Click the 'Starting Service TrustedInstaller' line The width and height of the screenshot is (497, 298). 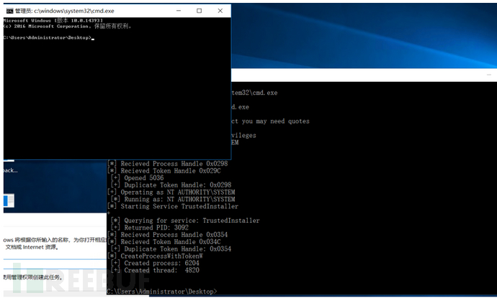pyautogui.click(x=179, y=206)
